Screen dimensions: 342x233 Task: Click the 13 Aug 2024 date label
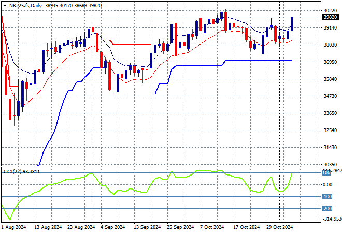[x=48, y=227]
